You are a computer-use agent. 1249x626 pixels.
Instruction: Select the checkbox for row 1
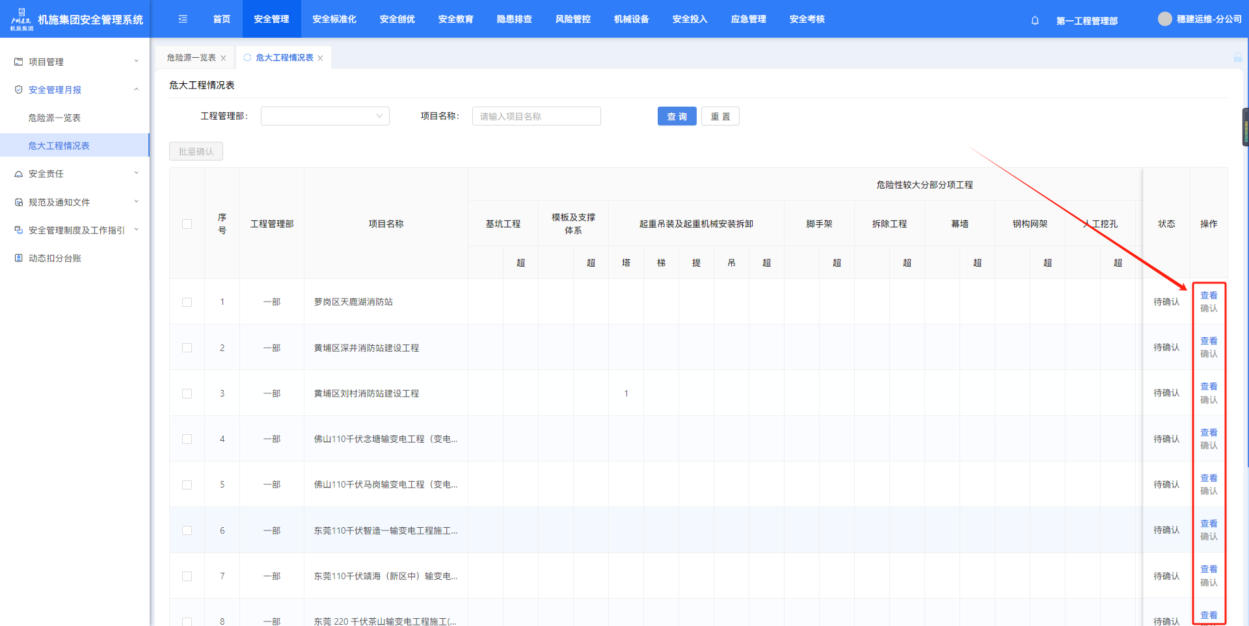pos(187,302)
